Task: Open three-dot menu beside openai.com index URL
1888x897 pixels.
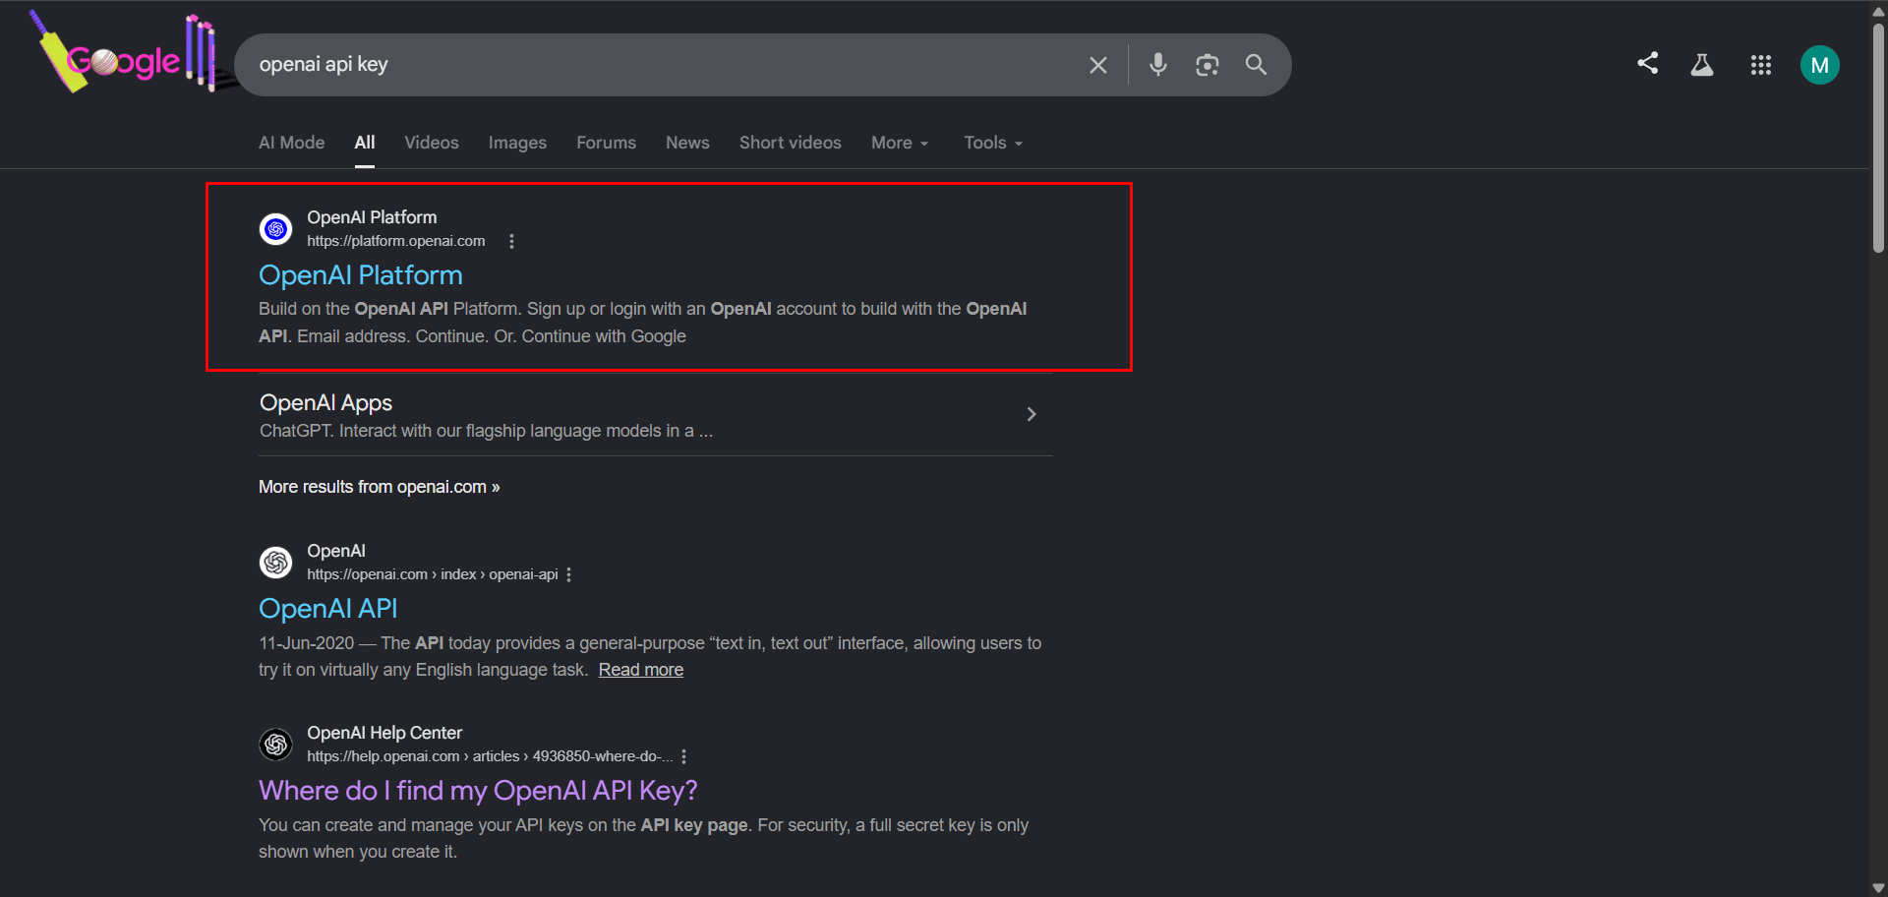Action: point(568,574)
